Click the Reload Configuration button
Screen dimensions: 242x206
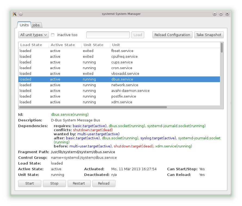click(172, 35)
